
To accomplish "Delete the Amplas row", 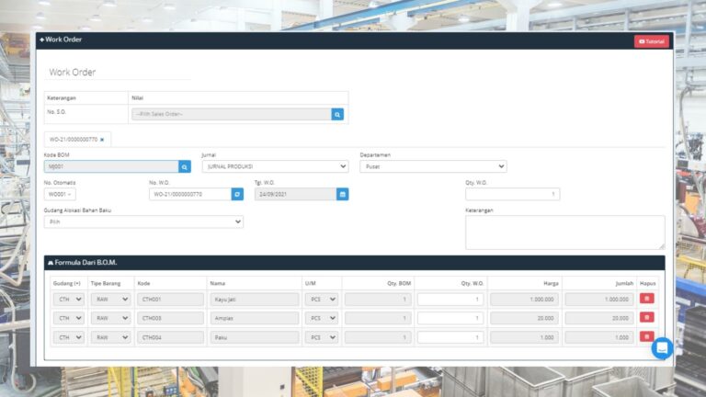I will coord(646,317).
